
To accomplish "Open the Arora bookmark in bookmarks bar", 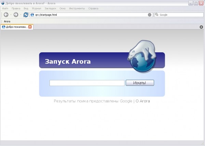I will [x=7, y=21].
